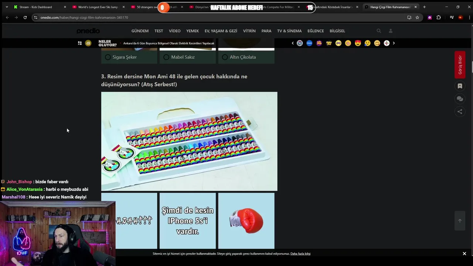The height and width of the screenshot is (266, 473).
Task: Click Marshal108's chat message
Action: click(58, 197)
